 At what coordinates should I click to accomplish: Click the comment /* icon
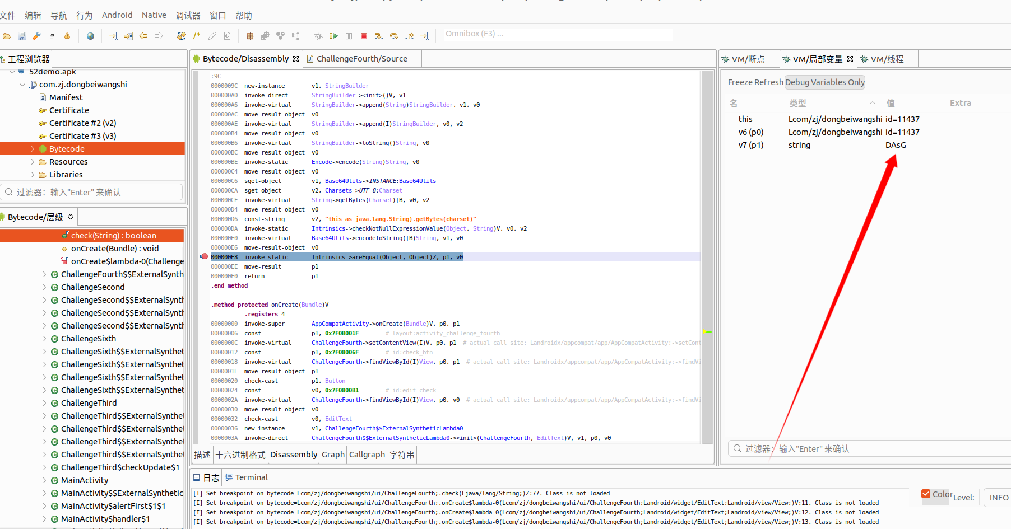(197, 36)
